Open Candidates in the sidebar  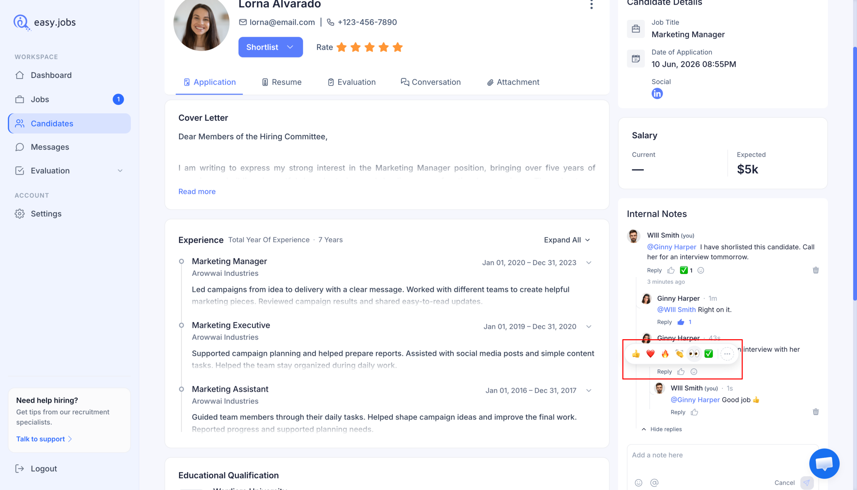[69, 124]
